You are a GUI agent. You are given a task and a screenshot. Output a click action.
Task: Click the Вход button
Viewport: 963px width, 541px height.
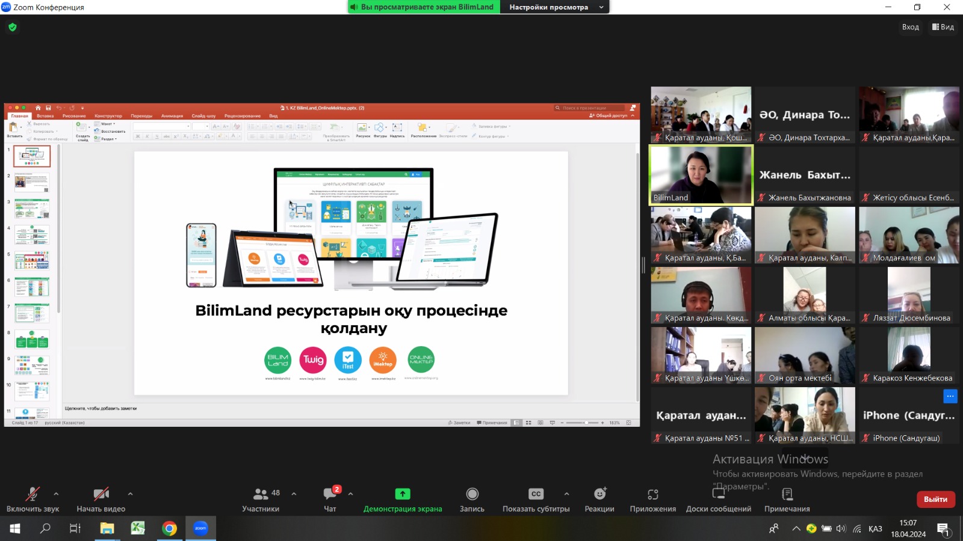(910, 27)
